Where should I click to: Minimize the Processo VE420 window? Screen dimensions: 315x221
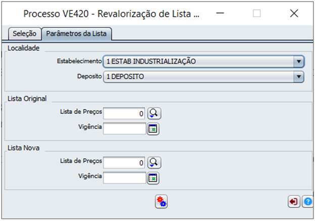[x=220, y=14]
